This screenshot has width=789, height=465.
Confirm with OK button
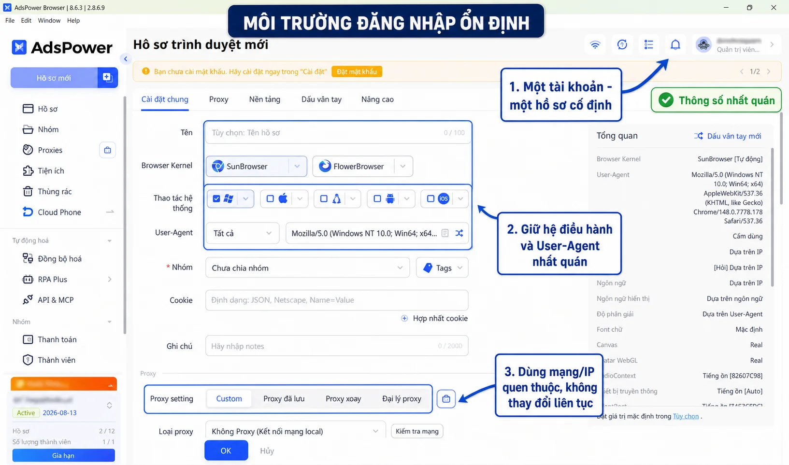coord(226,451)
